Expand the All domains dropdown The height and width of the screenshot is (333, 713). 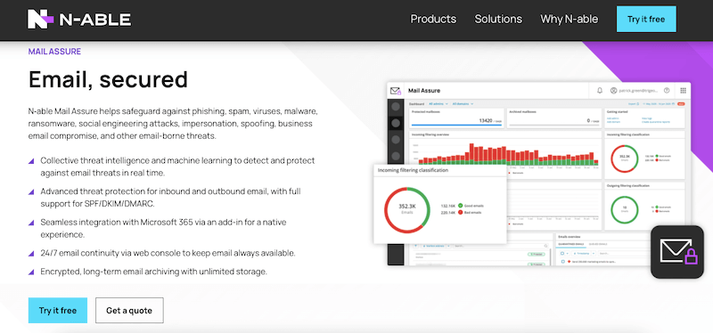pos(463,103)
